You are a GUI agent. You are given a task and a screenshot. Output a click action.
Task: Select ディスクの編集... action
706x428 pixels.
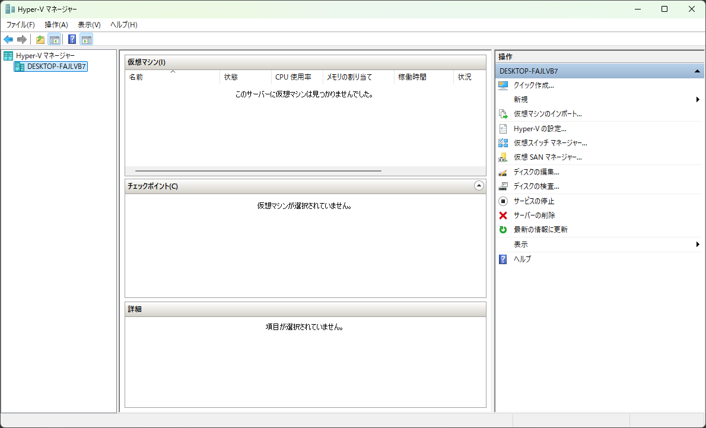pos(536,172)
